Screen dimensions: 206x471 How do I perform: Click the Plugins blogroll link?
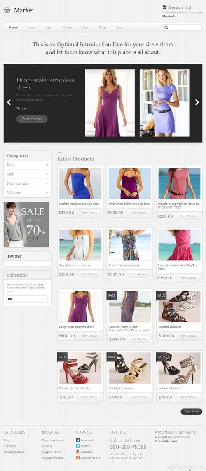47,446
